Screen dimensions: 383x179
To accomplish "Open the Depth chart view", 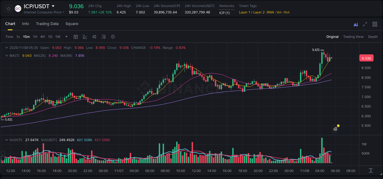I will (x=373, y=37).
